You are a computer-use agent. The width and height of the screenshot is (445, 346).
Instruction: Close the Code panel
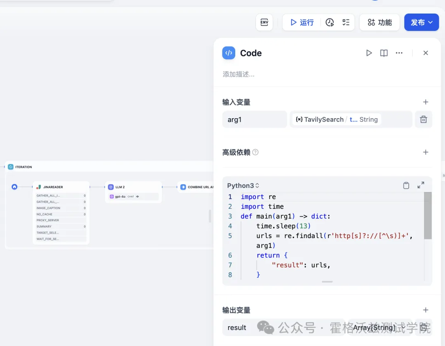click(x=425, y=53)
